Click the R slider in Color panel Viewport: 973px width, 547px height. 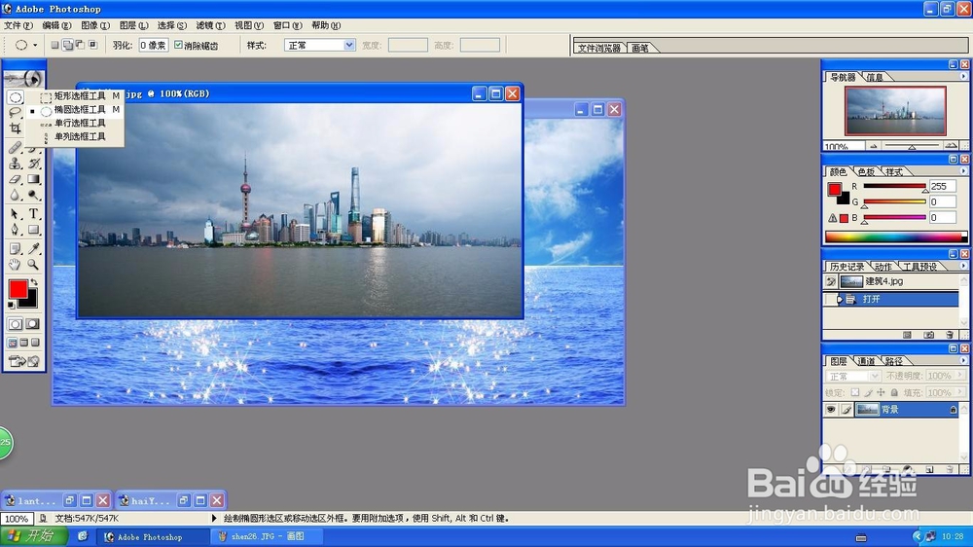click(x=894, y=186)
